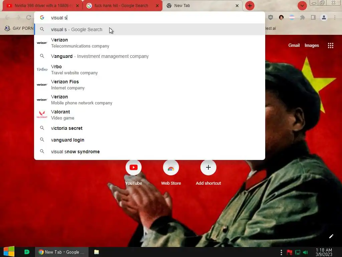
Task: Open the round avatar extension icon
Action: pyautogui.click(x=281, y=17)
